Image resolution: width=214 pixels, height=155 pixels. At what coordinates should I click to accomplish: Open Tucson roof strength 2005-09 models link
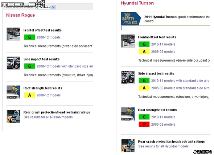[163, 125]
